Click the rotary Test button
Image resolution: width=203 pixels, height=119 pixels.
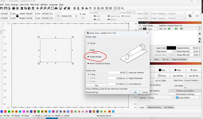pos(96,85)
